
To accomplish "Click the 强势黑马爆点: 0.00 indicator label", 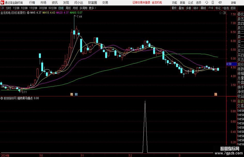I will click(x=28, y=98).
